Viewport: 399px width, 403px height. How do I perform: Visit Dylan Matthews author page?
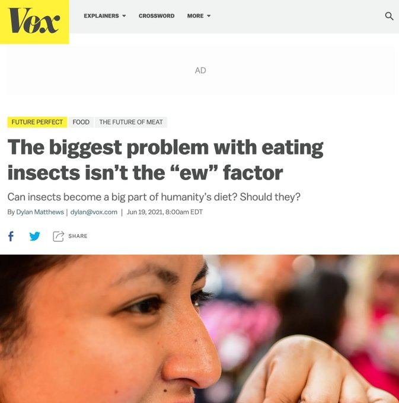(40, 212)
